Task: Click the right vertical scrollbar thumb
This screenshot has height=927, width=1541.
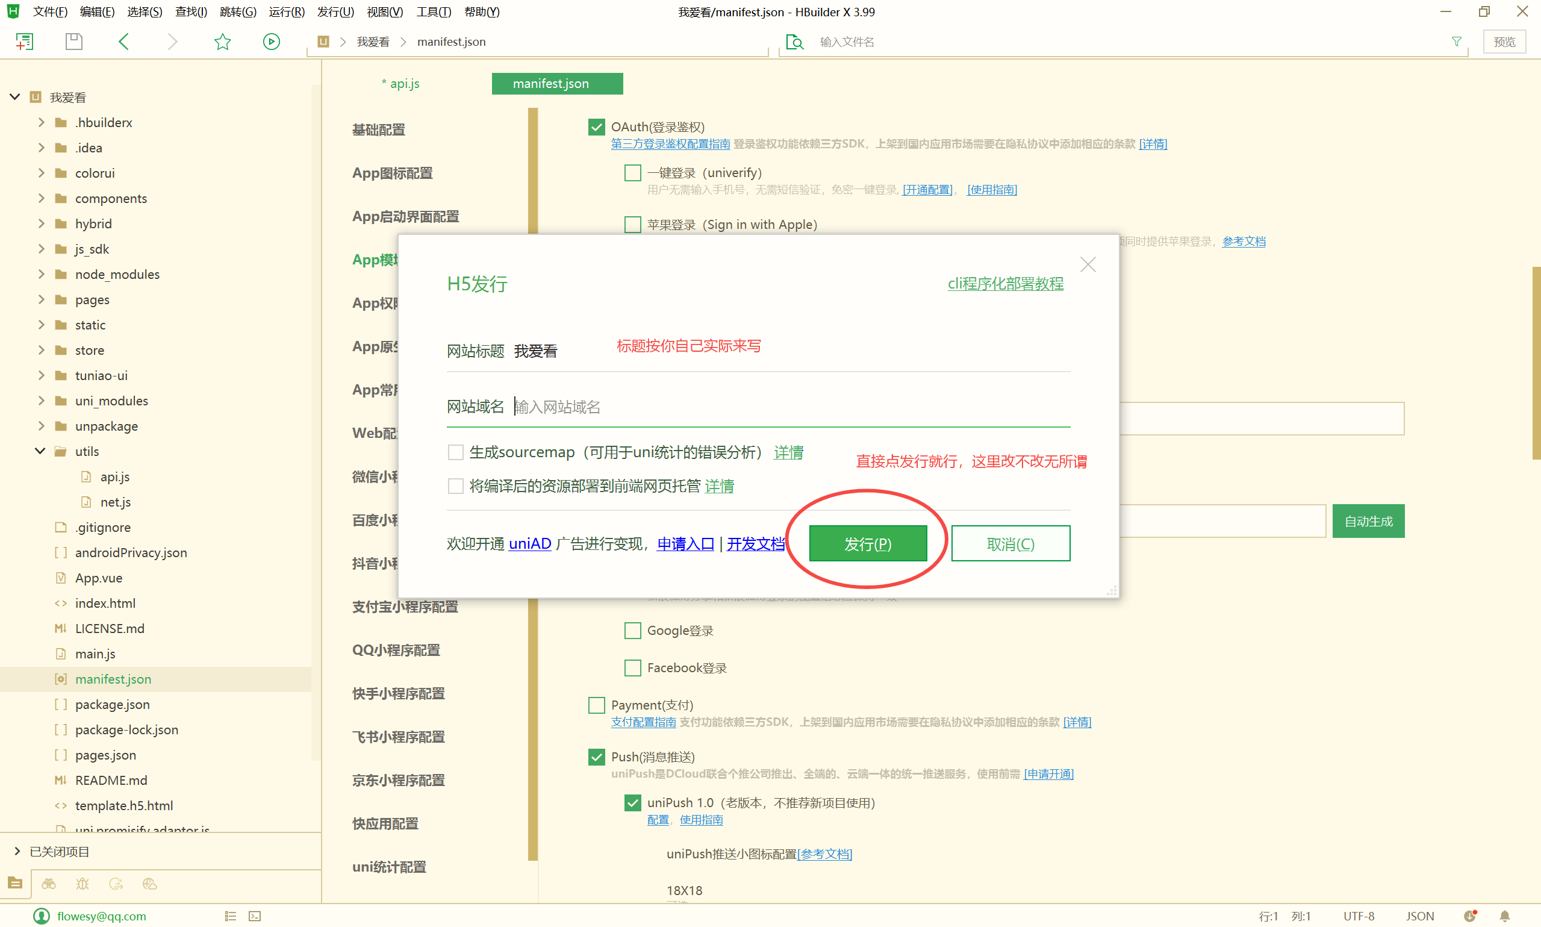Action: [x=1536, y=362]
